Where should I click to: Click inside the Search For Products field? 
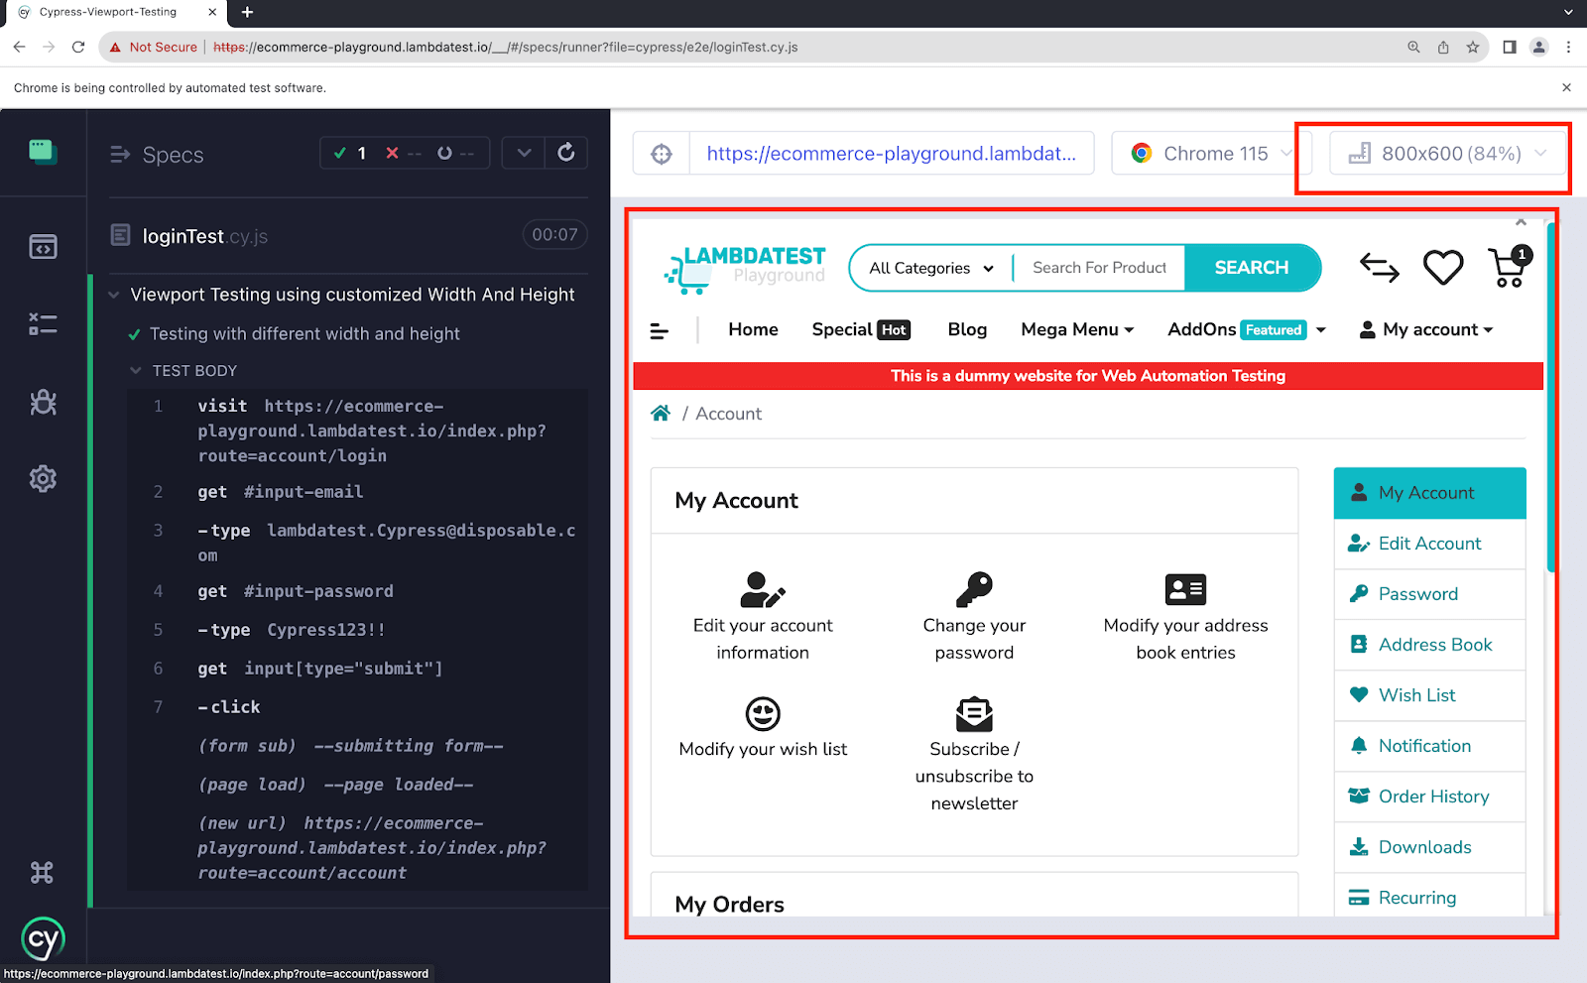(x=1099, y=268)
